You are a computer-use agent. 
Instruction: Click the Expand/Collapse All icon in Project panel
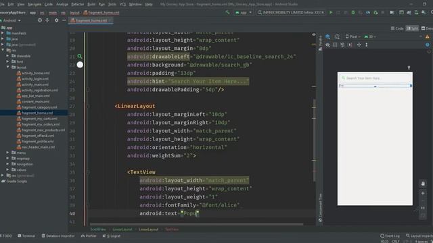pyautogui.click(x=47, y=20)
